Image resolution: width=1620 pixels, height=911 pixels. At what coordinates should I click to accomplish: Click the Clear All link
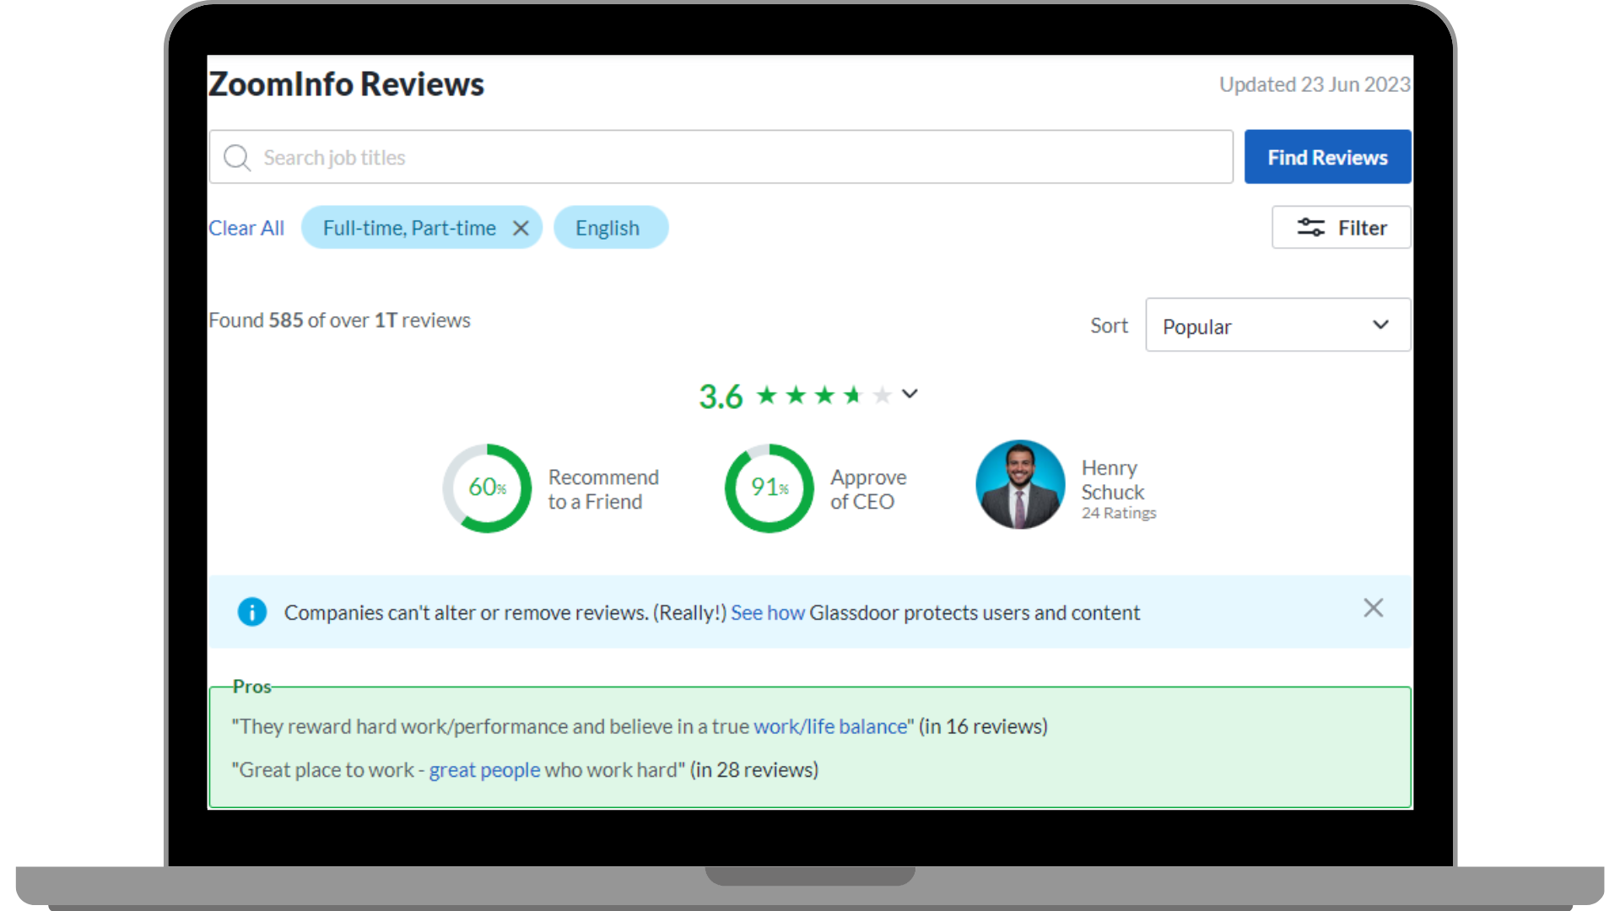[246, 228]
